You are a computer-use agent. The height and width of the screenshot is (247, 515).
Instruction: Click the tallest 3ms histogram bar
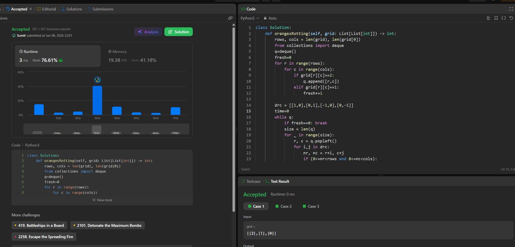tap(97, 100)
